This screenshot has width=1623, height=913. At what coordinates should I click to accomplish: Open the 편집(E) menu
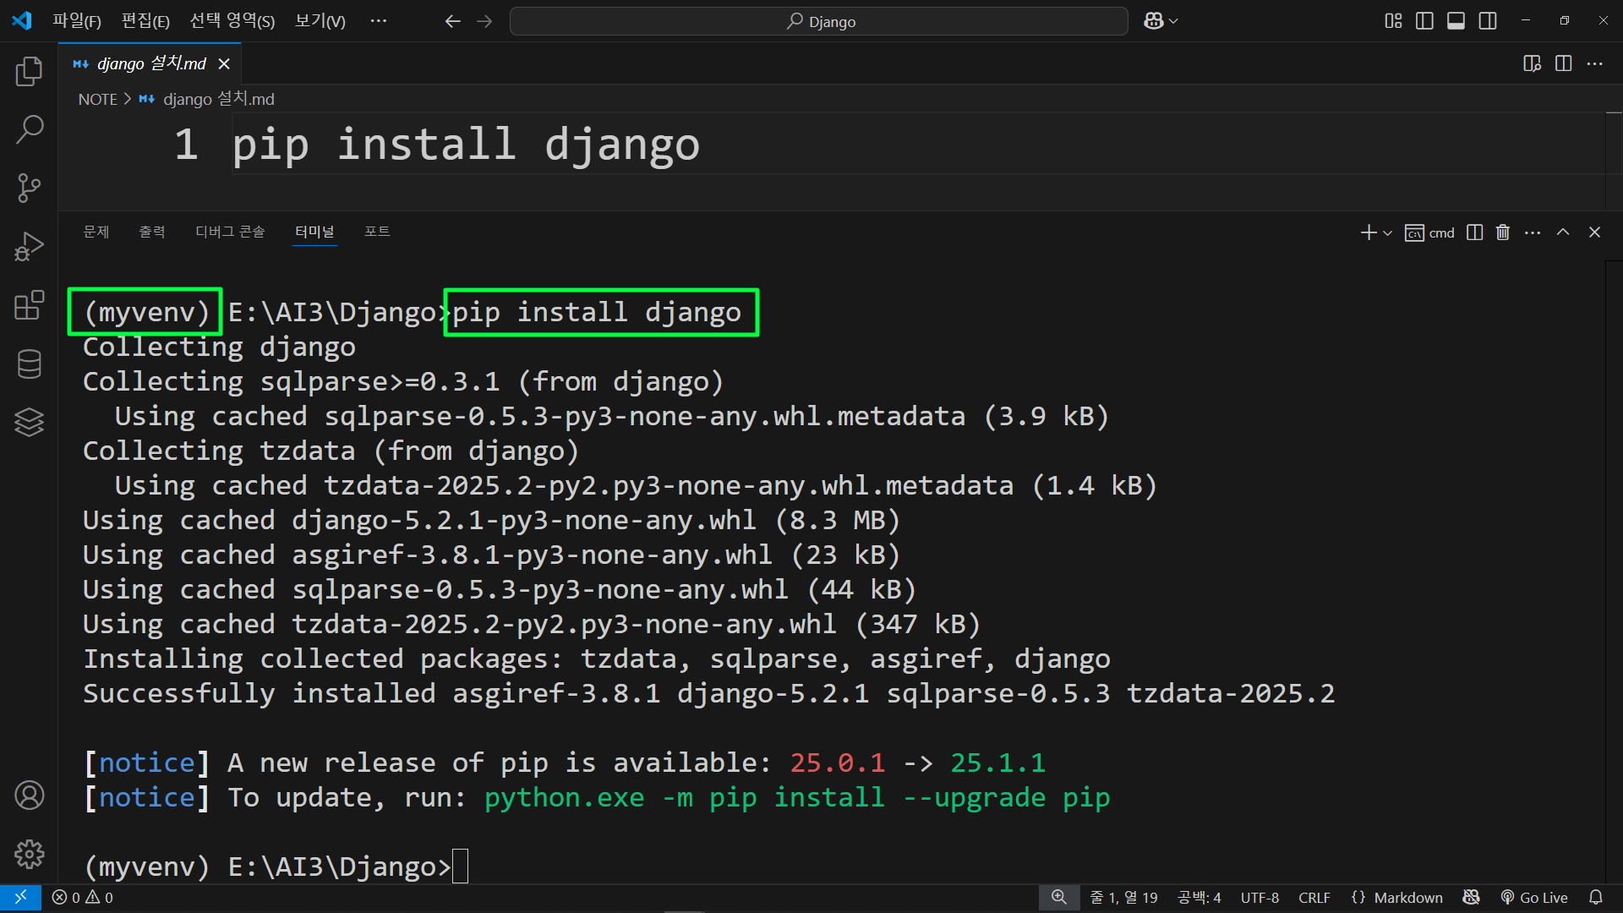145,21
